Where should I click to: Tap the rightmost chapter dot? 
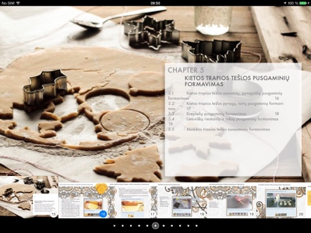pyautogui.click(x=196, y=226)
